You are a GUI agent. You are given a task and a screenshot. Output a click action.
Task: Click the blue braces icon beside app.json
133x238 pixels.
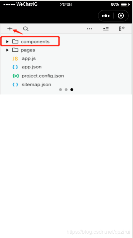coord(15,67)
